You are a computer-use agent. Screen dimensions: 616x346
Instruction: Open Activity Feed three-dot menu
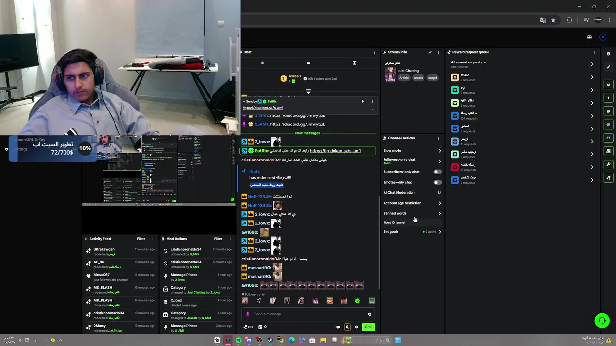(153, 239)
